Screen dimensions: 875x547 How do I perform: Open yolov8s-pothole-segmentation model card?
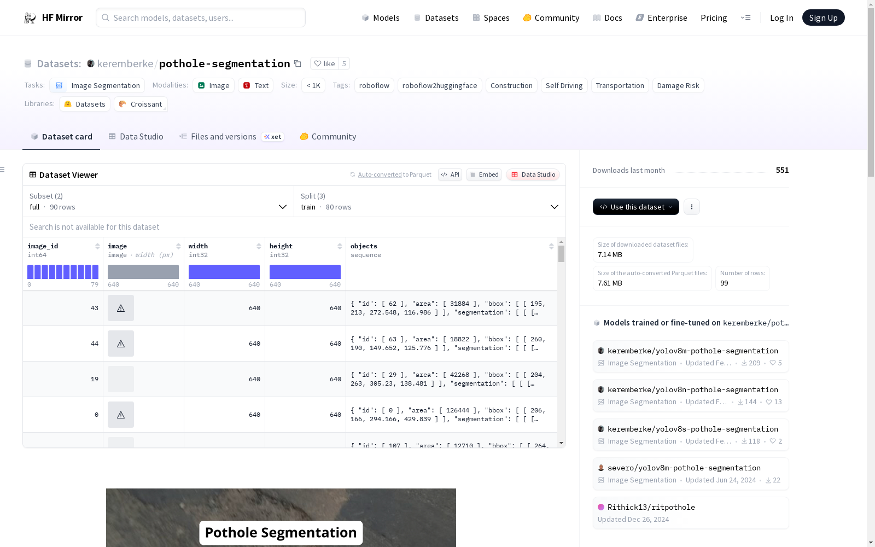coord(691,435)
